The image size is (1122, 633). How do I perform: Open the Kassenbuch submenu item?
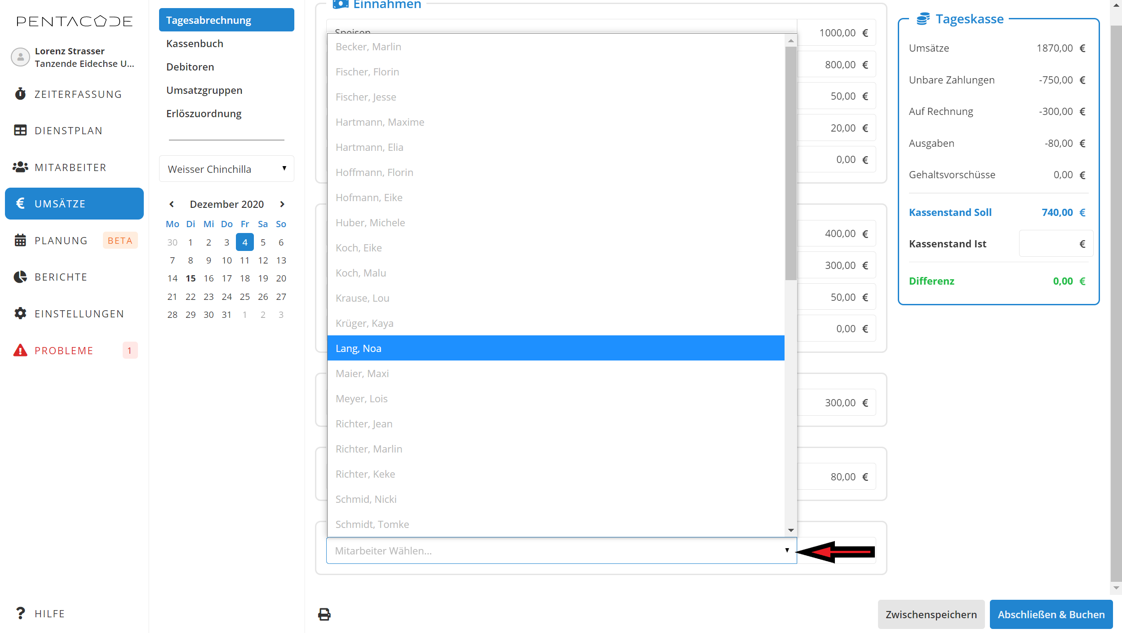(195, 44)
